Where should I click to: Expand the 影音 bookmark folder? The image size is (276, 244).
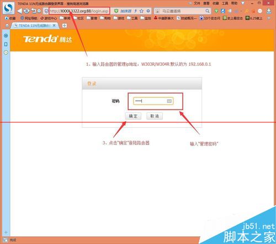(x=92, y=18)
